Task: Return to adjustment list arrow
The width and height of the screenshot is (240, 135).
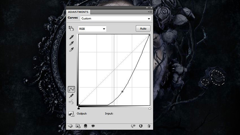Action: coord(70,126)
